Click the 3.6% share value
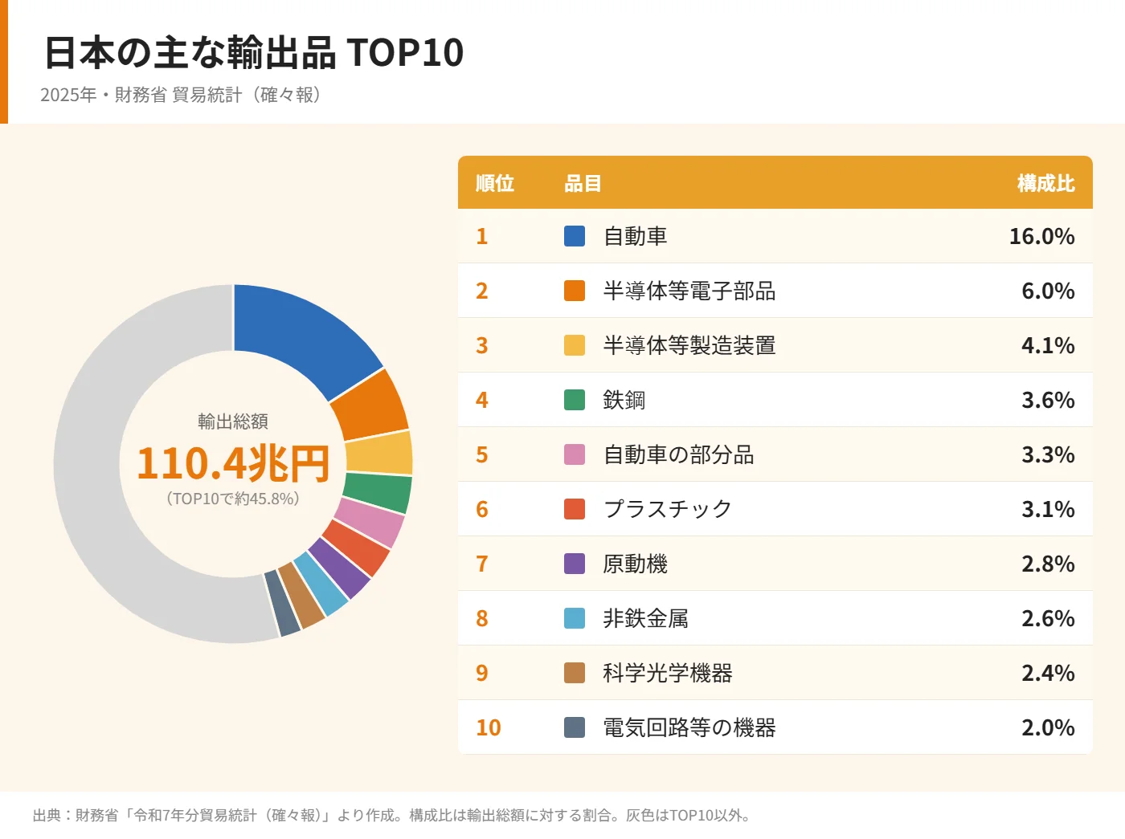The image size is (1125, 839). pyautogui.click(x=1049, y=400)
